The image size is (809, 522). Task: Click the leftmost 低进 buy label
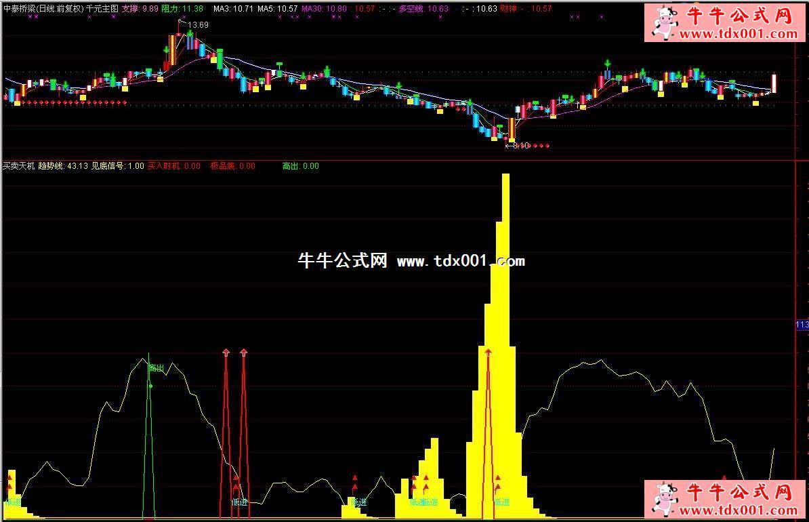[x=13, y=502]
